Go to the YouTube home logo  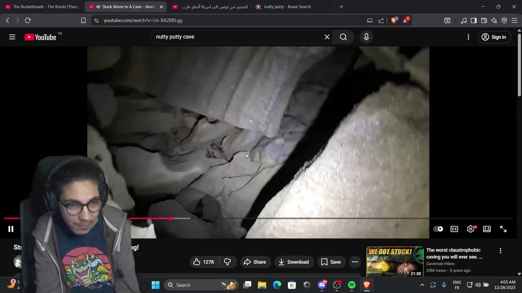(x=40, y=37)
